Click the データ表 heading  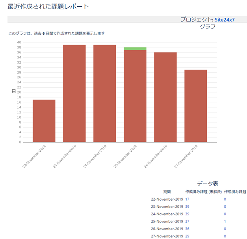pos(208,184)
